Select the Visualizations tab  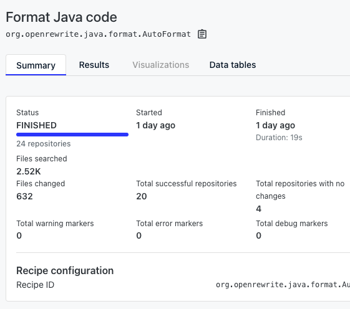point(161,65)
